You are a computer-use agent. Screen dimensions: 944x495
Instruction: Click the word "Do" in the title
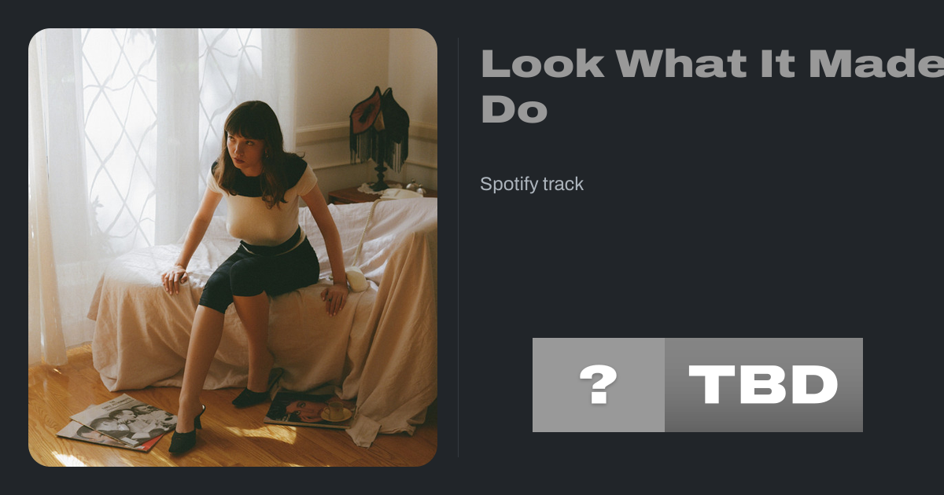514,109
